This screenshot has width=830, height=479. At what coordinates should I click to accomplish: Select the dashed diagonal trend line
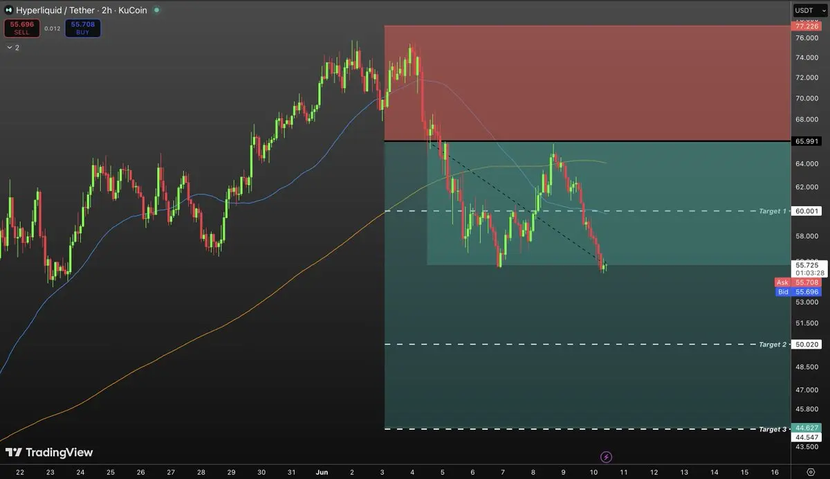point(516,204)
